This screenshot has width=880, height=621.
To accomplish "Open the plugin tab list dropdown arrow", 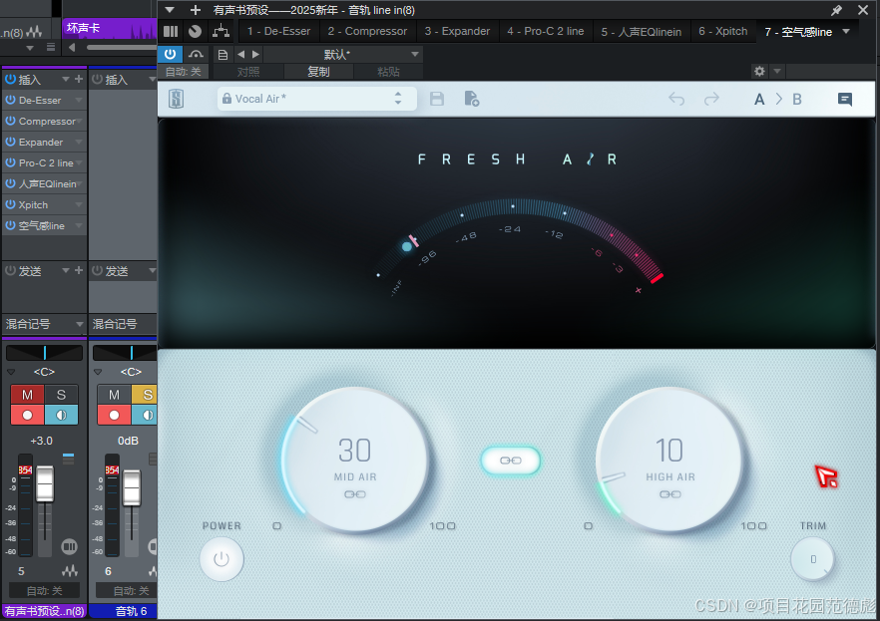I will pos(846,31).
